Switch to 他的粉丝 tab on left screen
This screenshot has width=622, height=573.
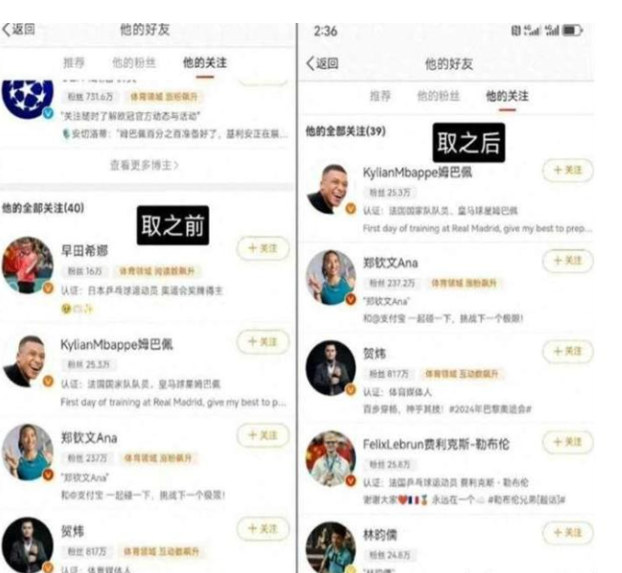[133, 63]
